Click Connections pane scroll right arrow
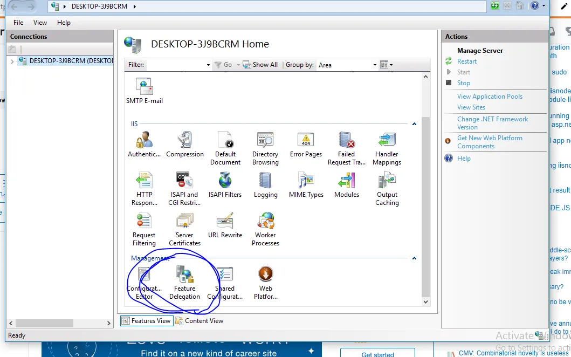 (108, 323)
